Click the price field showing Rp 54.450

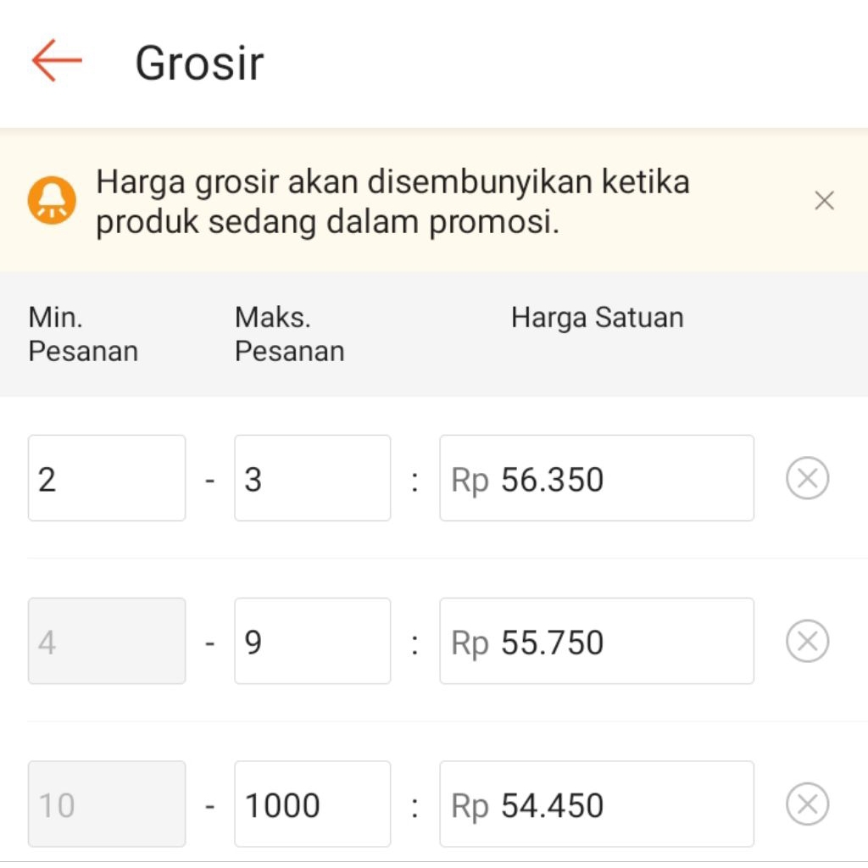click(x=596, y=804)
